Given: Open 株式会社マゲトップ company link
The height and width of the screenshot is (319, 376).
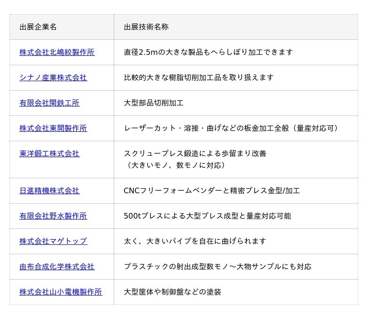Looking at the screenshot, I should click(53, 241).
